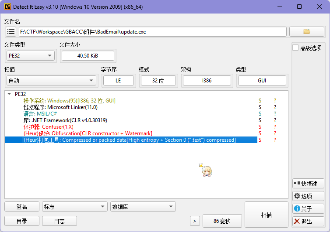Click 退出 exit button with red X
This screenshot has width=330, height=232.
click(308, 222)
